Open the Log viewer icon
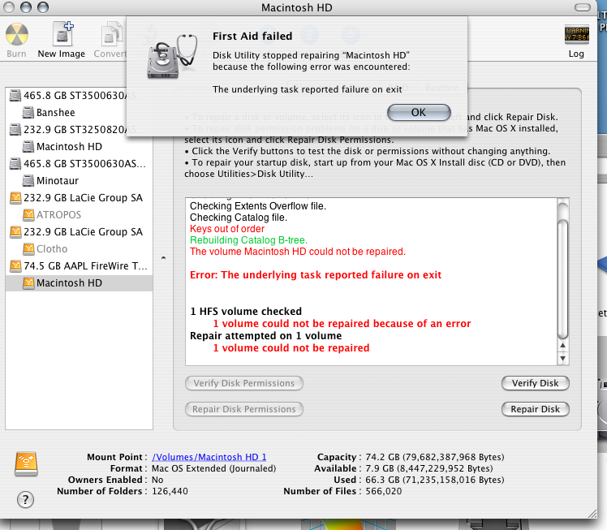Viewport: 607px width, 530px height. click(576, 37)
